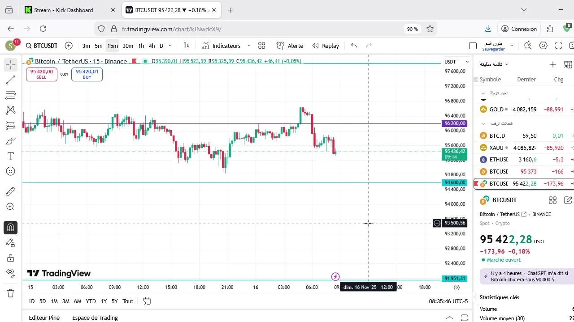Switch to 3m timeframe
574x322 pixels.
86,46
